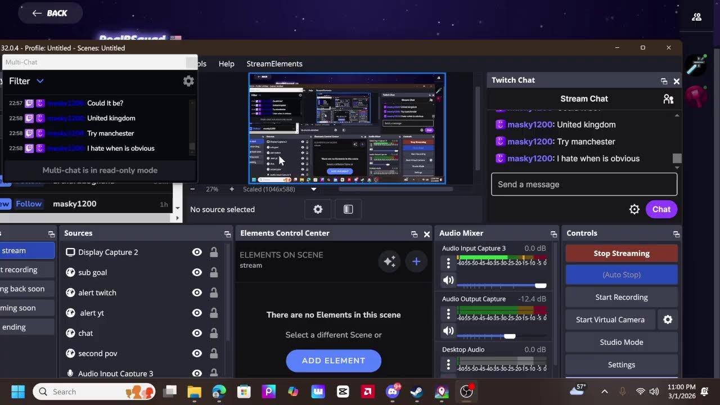
Task: Toggle the lock on sub goal
Action: (214, 272)
